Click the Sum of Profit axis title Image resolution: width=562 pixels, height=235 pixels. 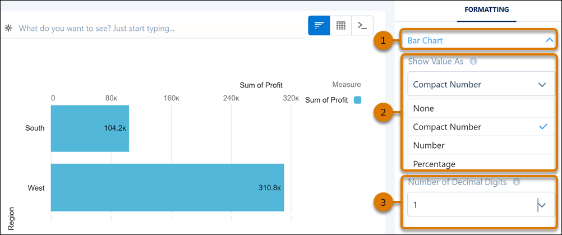coord(261,85)
